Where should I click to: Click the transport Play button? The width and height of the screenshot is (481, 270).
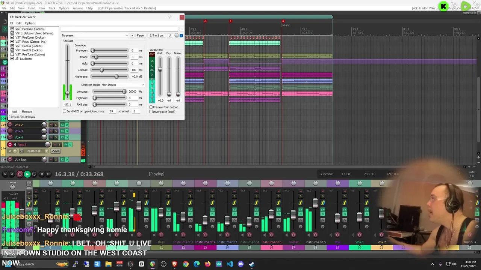click(27, 174)
